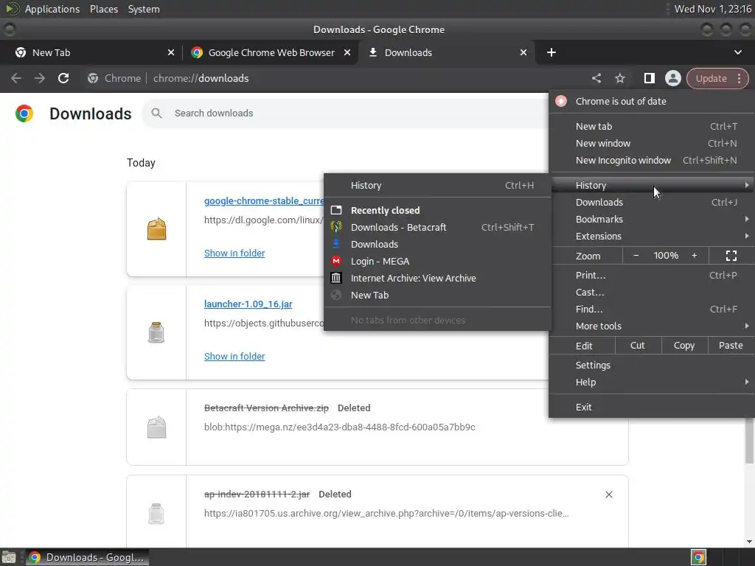Open the tab search chevron
This screenshot has height=566, width=755.
click(737, 52)
